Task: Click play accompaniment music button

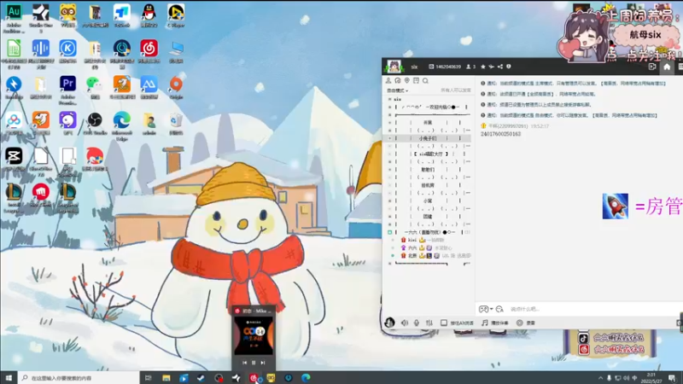Action: (495, 323)
